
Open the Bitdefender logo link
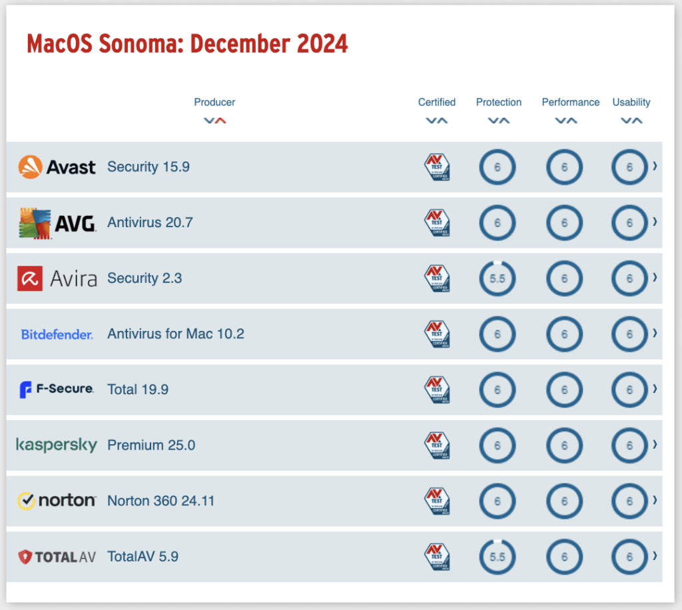(57, 334)
